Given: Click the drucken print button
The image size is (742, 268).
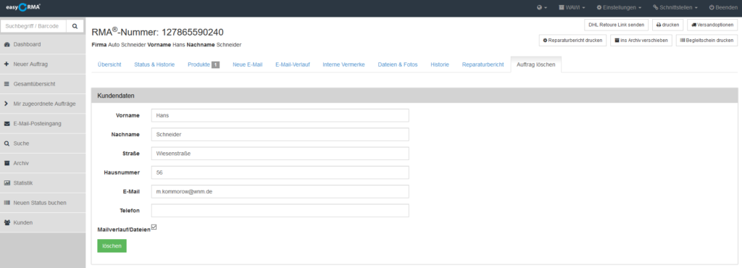Looking at the screenshot, I should pos(667,25).
